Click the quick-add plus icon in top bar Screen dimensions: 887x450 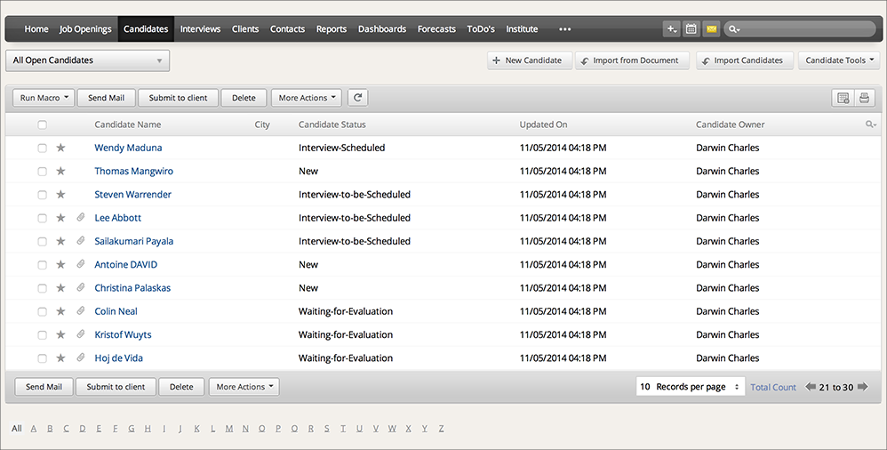671,29
